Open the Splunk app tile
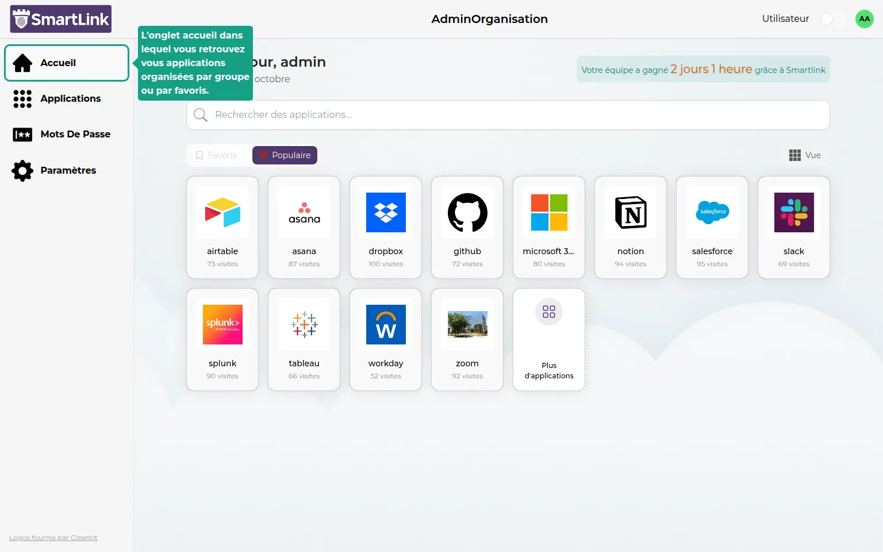The image size is (883, 552). [x=222, y=339]
